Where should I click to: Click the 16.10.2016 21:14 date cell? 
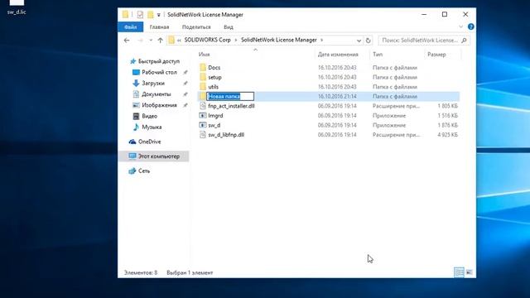[337, 96]
